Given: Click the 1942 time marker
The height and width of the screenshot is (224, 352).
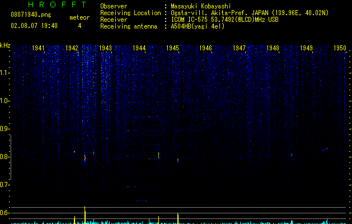Looking at the screenshot, I should [72, 48].
